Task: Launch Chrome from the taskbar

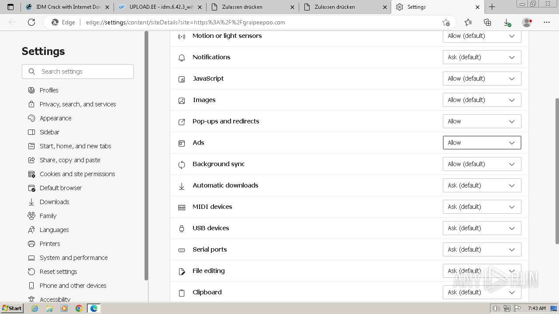Action: click(x=79, y=308)
